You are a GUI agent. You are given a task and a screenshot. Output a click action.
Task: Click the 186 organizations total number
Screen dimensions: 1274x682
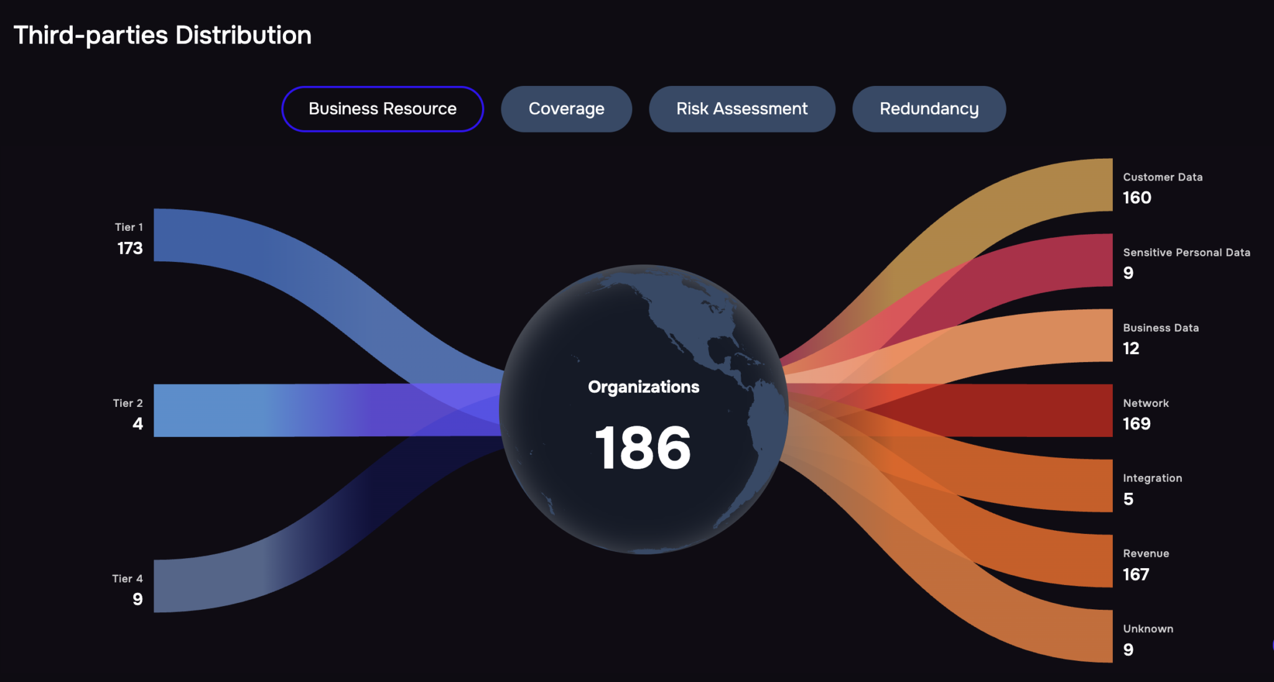point(643,448)
